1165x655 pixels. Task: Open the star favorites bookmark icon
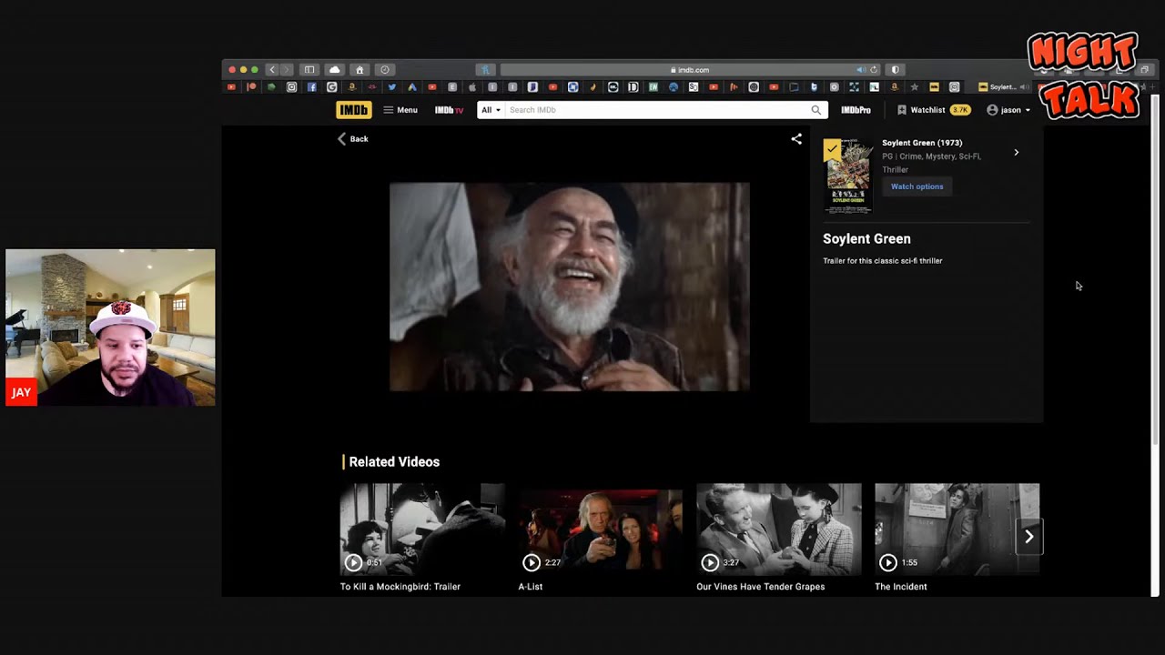pos(915,87)
